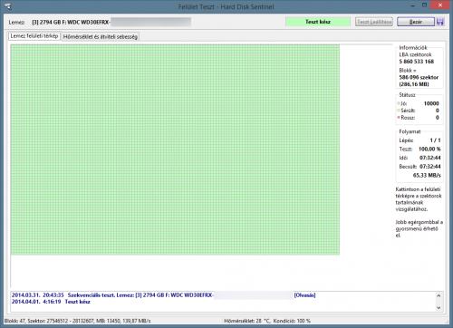
Task: Click the yellow Sérült status swatch
Action: [x=399, y=111]
